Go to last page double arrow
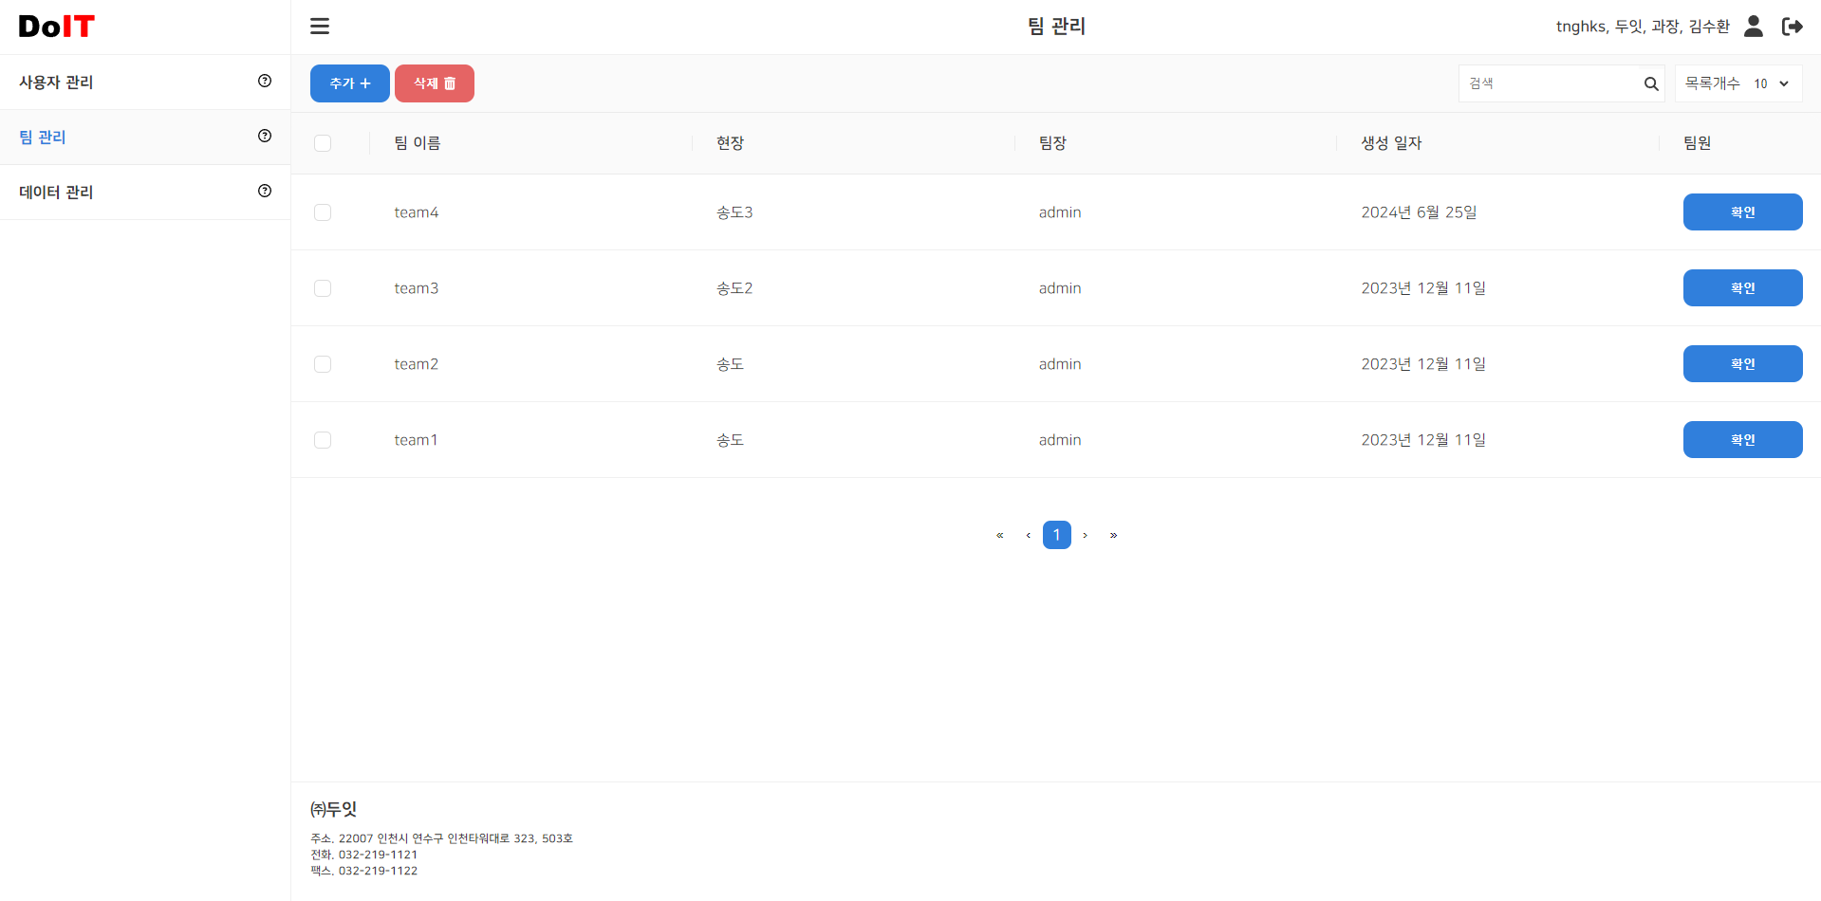The height and width of the screenshot is (901, 1821). coord(1113,535)
